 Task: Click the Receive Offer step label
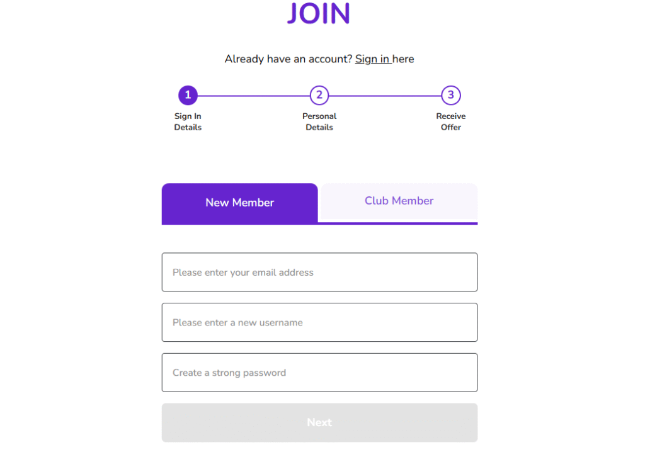point(451,121)
